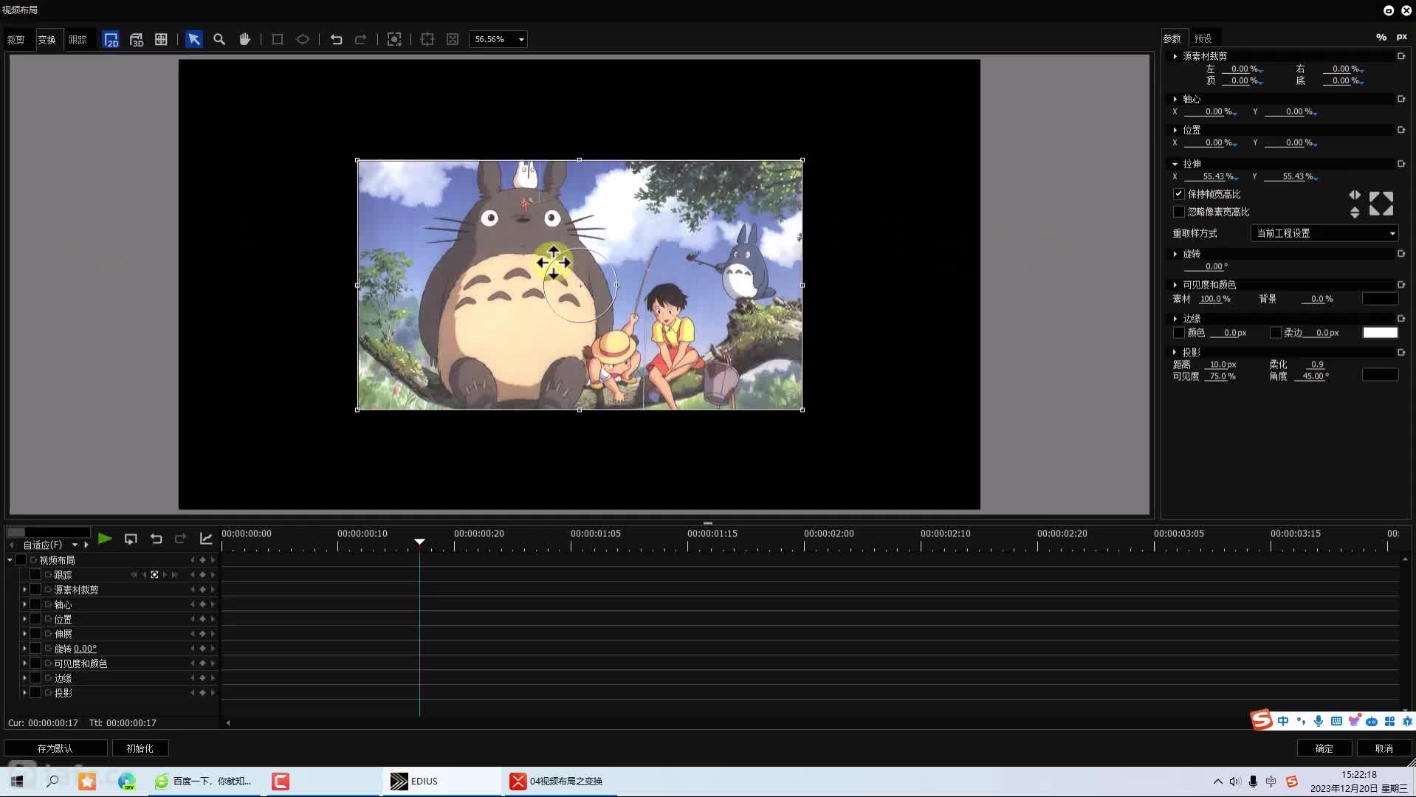Select the magnifier zoom tool

[219, 39]
